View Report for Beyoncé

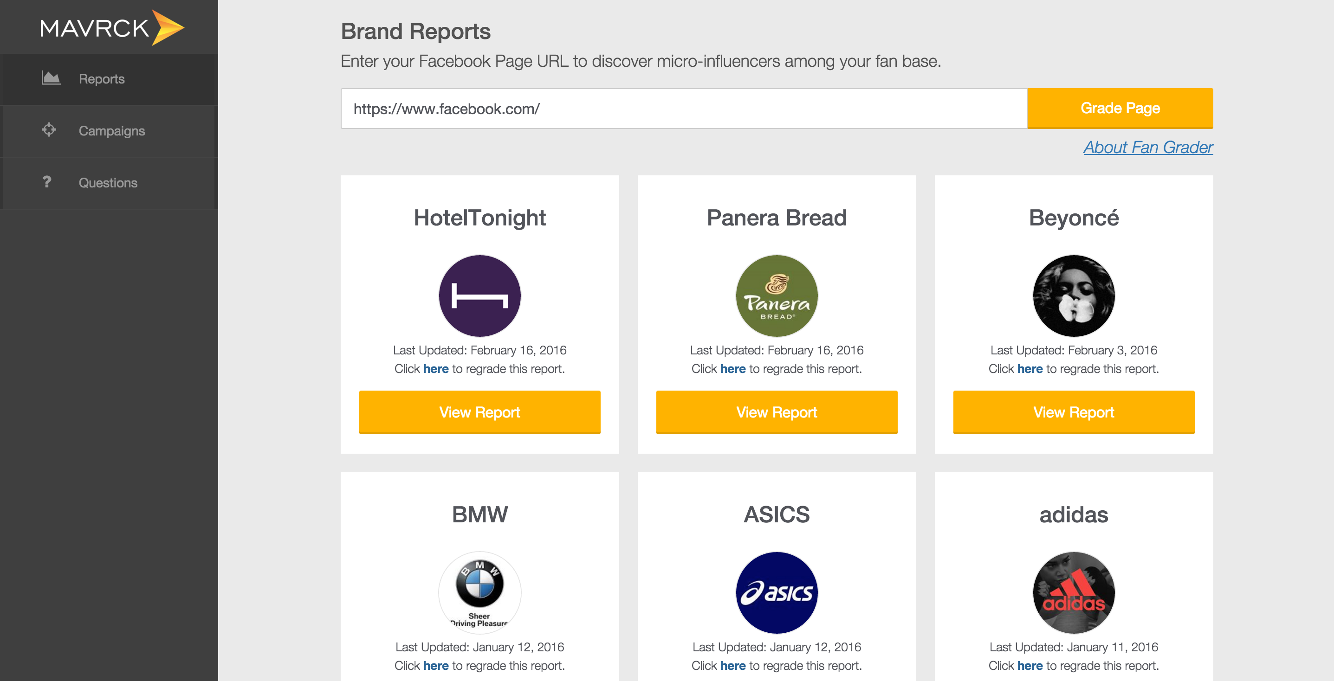1074,412
